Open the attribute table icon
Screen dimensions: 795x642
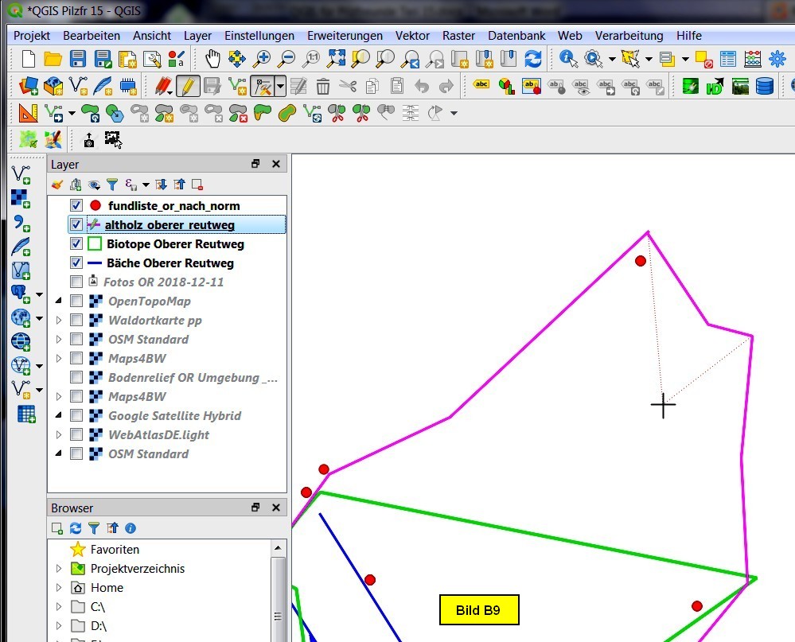click(x=728, y=59)
